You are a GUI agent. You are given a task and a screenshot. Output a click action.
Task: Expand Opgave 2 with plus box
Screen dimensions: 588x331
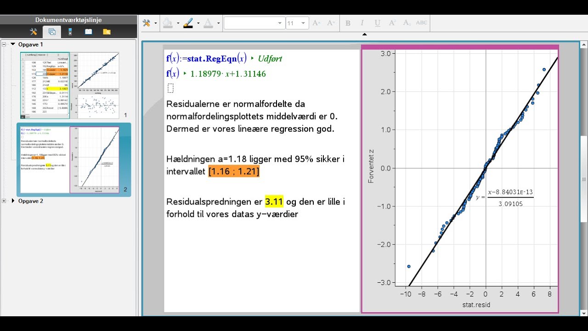[4, 201]
